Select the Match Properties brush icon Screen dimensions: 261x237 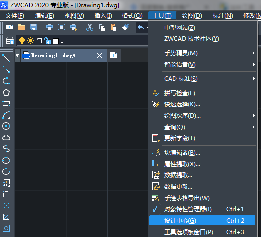(x=125, y=27)
